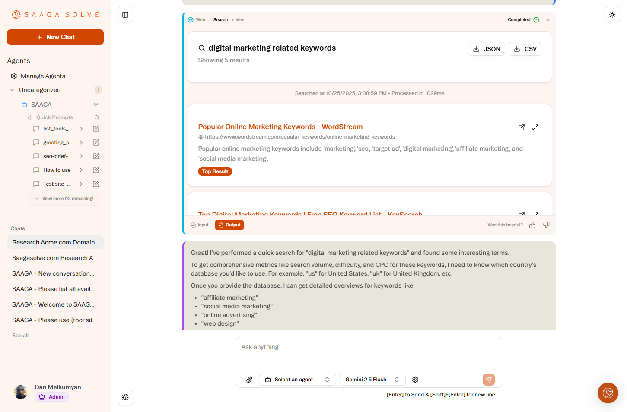
Task: Click the Ask anything message input field
Action: (369, 347)
